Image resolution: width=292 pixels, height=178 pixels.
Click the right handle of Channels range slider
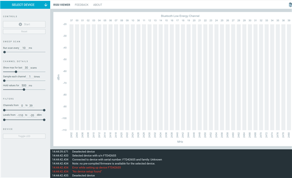44,110
